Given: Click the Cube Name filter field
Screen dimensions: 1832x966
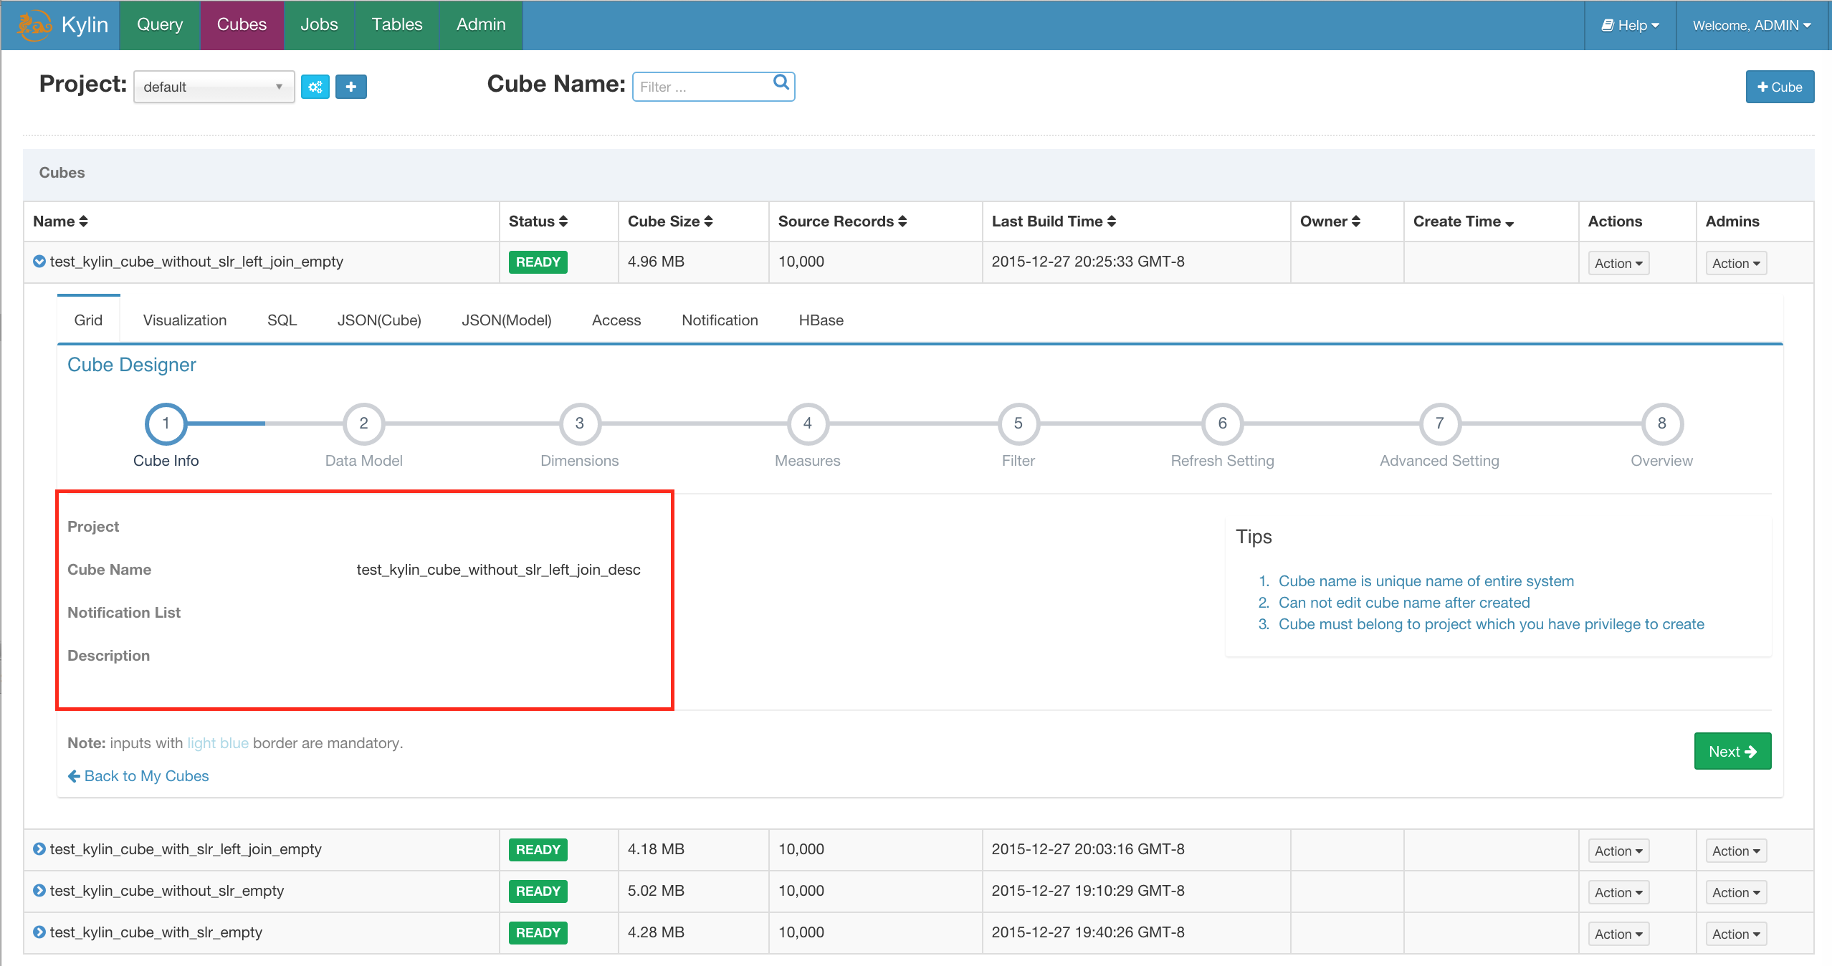Looking at the screenshot, I should [x=702, y=87].
